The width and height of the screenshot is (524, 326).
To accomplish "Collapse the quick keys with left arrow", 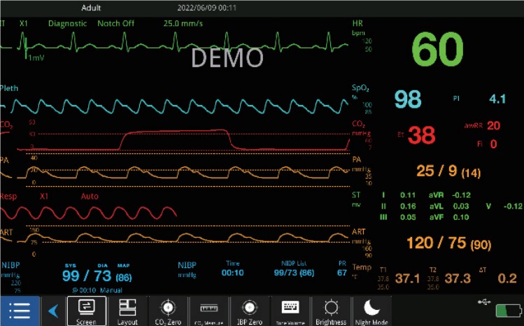I will (x=52, y=311).
